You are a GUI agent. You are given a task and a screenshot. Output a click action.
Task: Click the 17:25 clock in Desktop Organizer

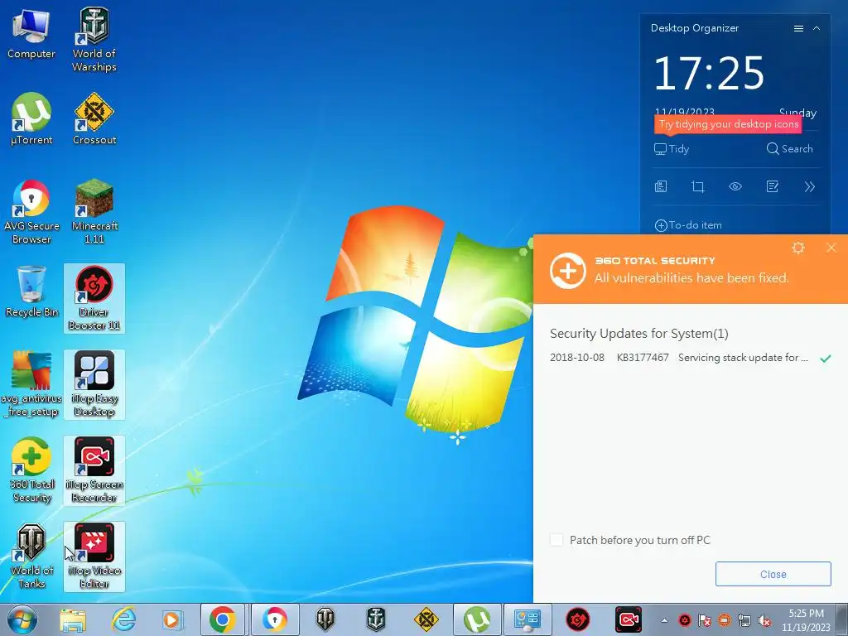click(x=709, y=73)
